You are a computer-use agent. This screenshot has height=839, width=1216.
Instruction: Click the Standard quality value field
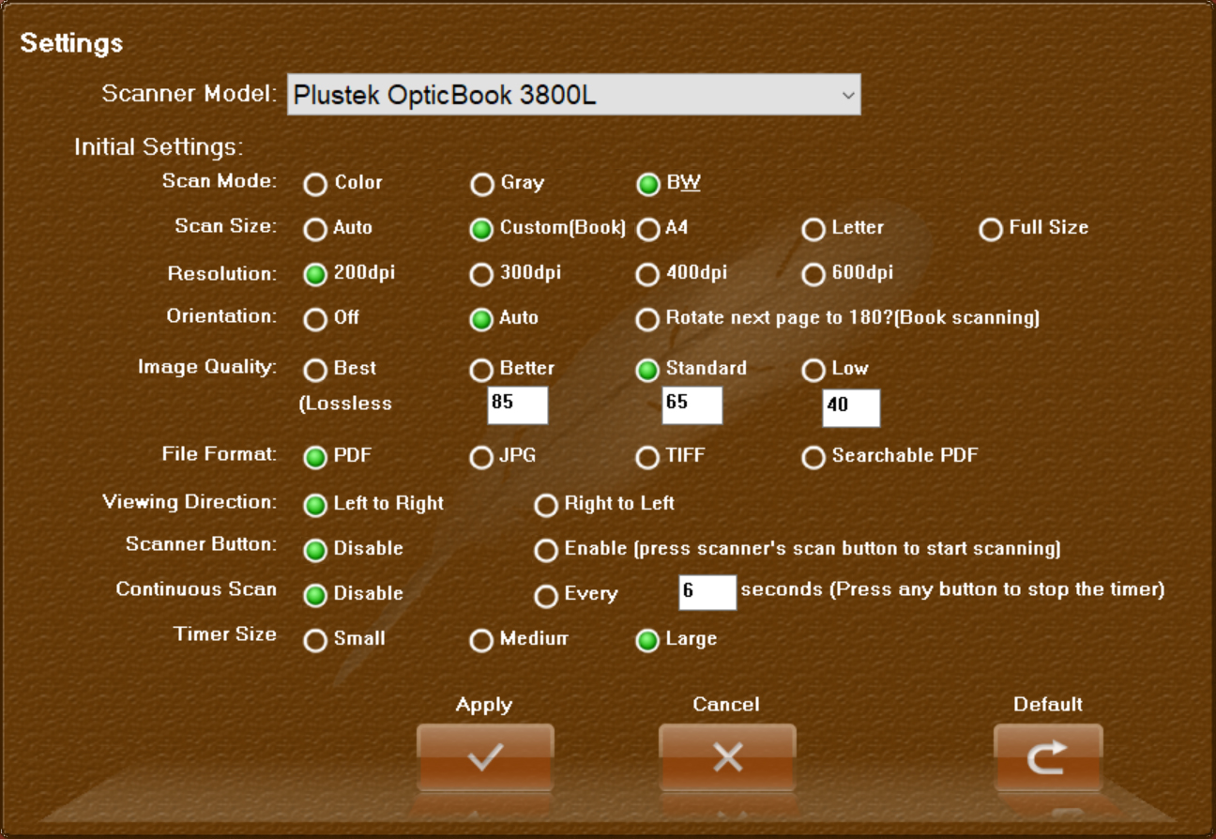click(692, 404)
